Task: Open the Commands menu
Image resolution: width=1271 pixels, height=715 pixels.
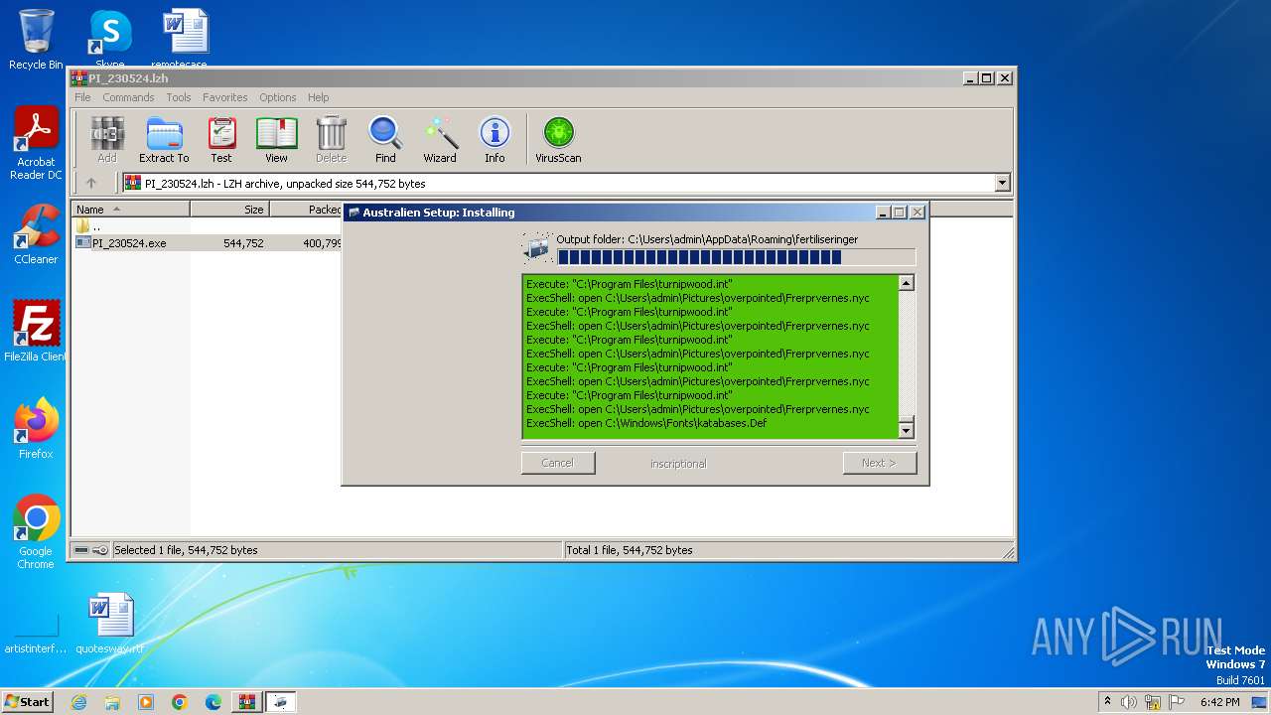Action: tap(128, 97)
